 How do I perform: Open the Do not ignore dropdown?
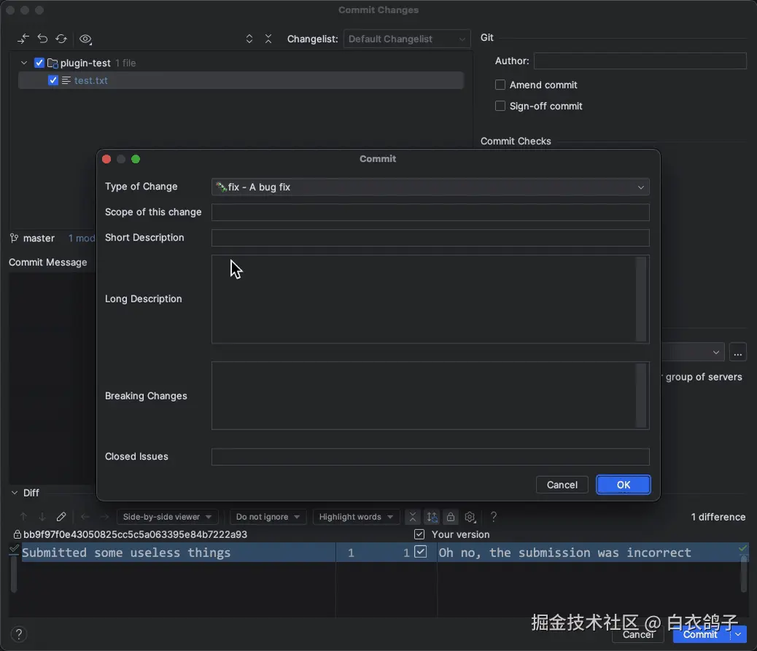[268, 517]
